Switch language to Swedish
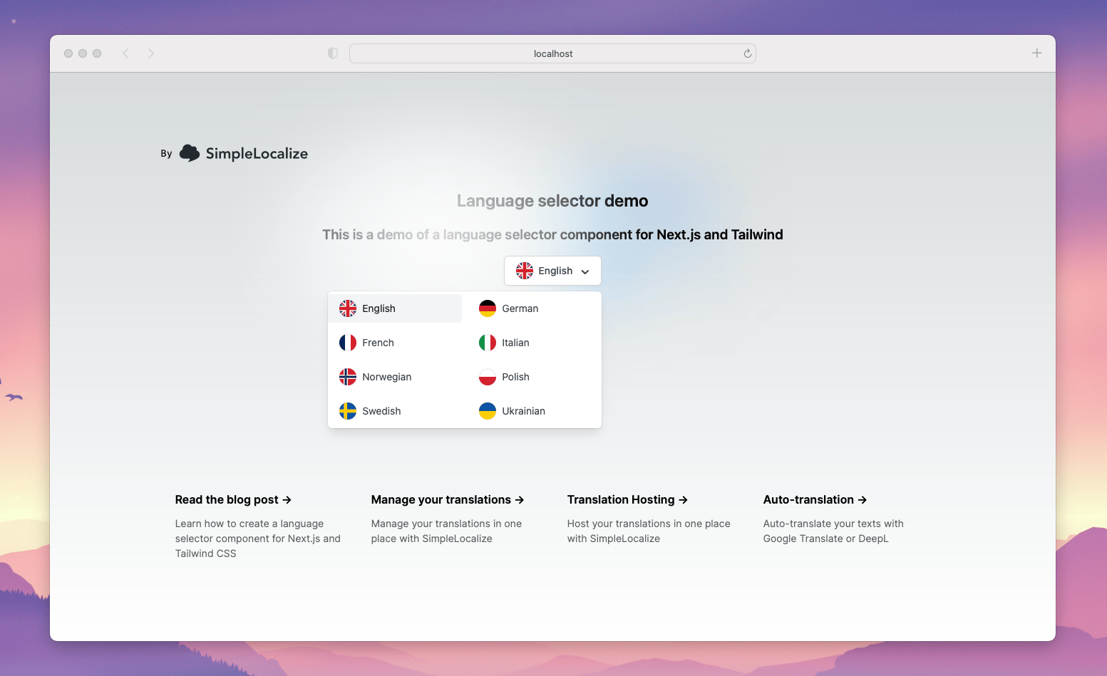The height and width of the screenshot is (676, 1107). coord(395,411)
